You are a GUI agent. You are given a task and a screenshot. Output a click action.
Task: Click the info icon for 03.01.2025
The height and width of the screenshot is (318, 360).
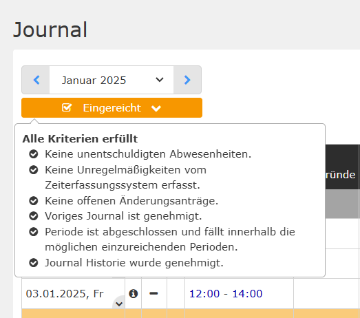point(133,293)
